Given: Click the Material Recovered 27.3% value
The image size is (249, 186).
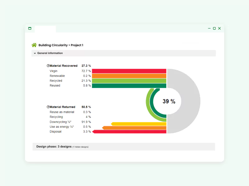Looking at the screenshot, I should point(87,66).
